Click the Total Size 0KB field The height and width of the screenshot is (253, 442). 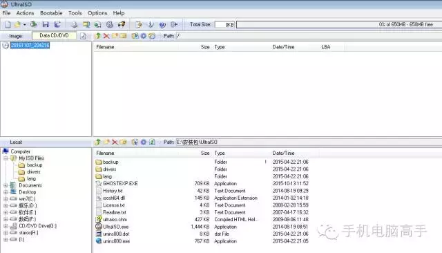pyautogui.click(x=224, y=25)
